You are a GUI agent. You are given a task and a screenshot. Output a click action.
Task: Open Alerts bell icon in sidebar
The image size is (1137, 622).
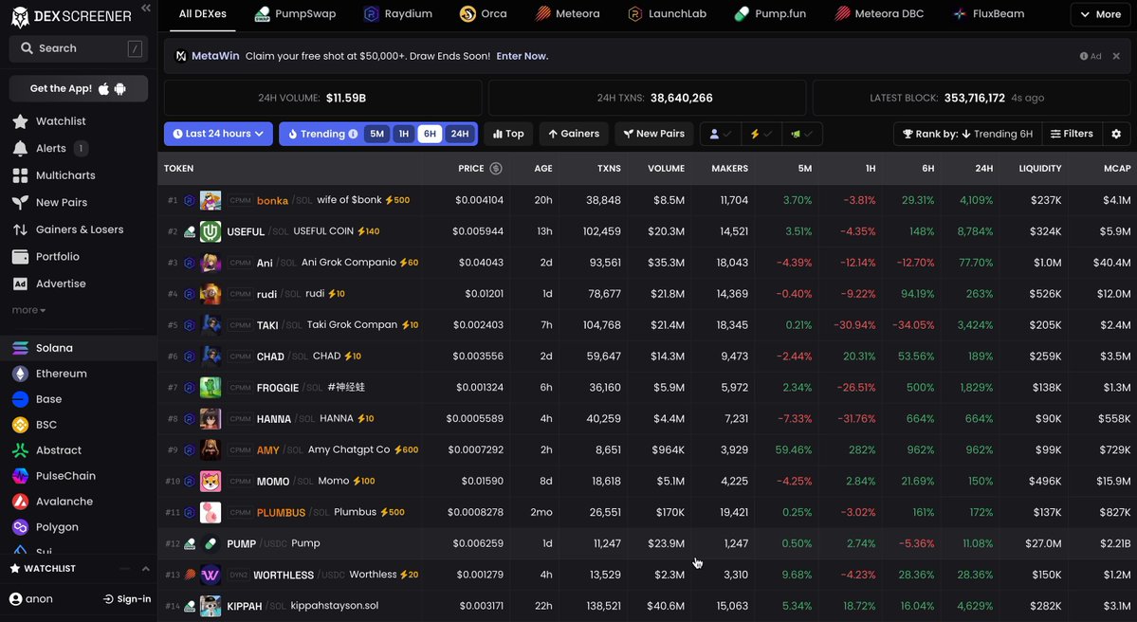tap(20, 149)
